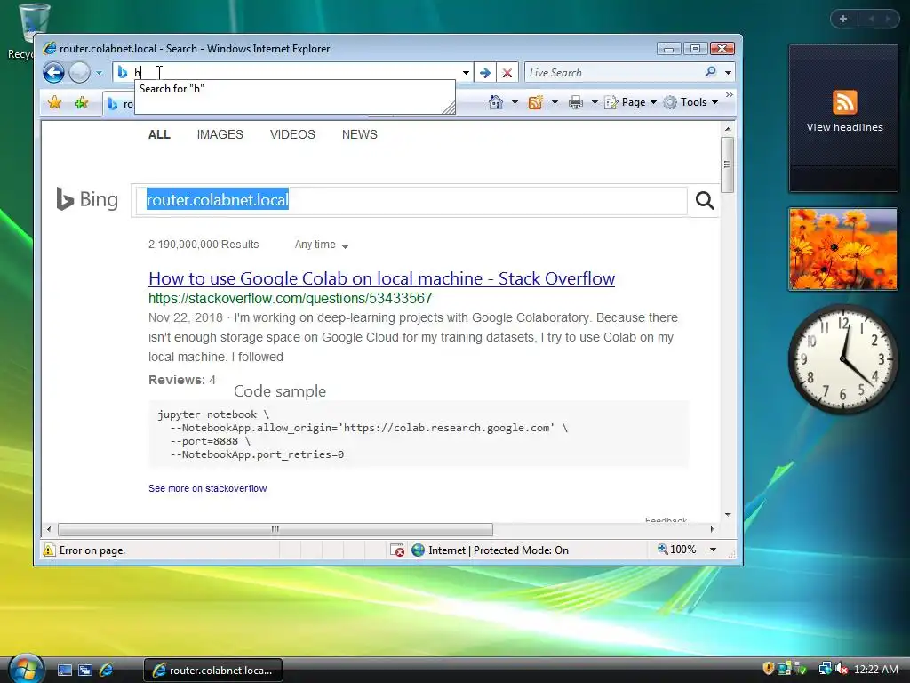The width and height of the screenshot is (910, 683).
Task: Click the vertical scrollbar thumb
Action: [x=727, y=165]
